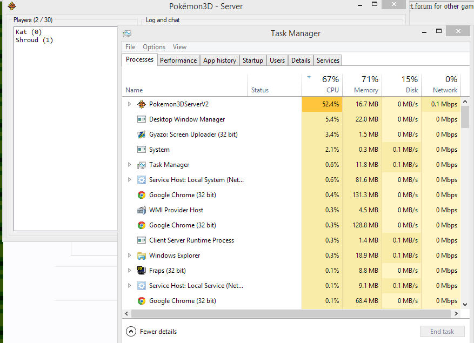The height and width of the screenshot is (343, 474).
Task: Click the Windows Explorer folder icon
Action: tap(142, 255)
